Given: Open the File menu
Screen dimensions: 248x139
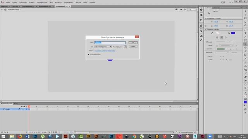Looking at the screenshot, I should pyautogui.click(x=8, y=3).
